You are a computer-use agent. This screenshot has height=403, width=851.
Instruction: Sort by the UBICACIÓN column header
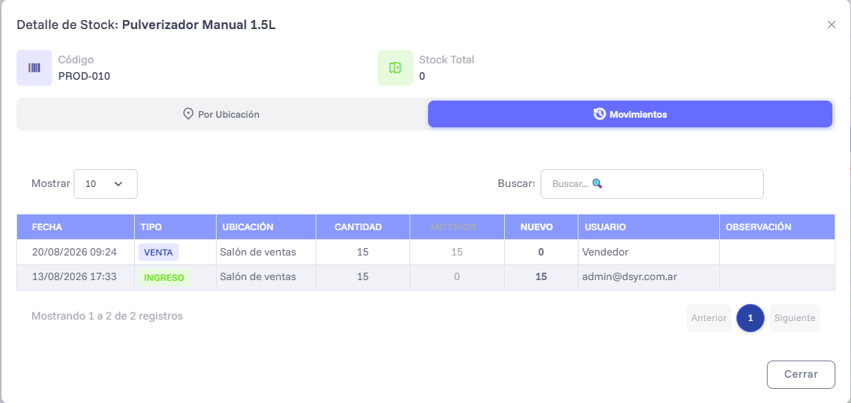(266, 227)
